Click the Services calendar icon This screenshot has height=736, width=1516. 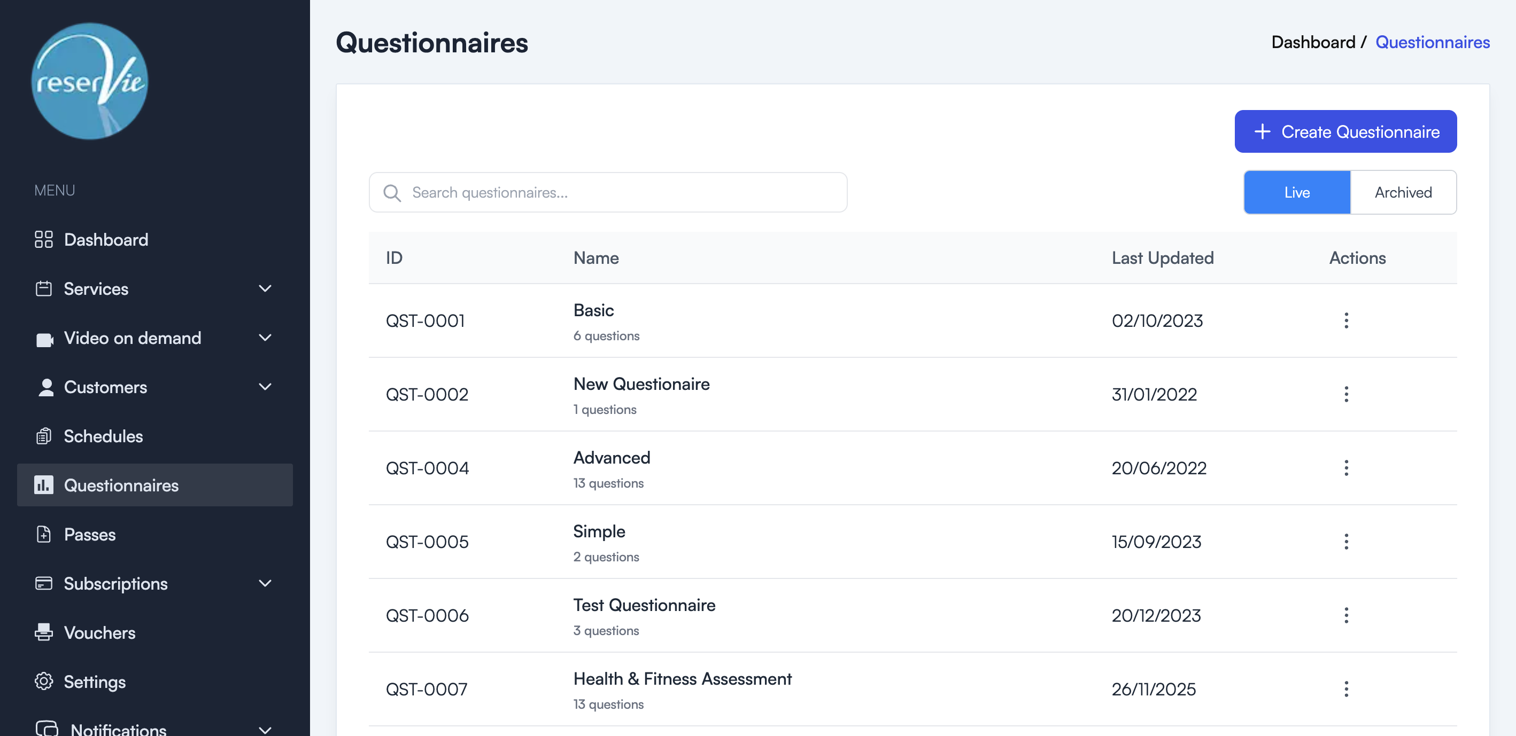click(43, 288)
